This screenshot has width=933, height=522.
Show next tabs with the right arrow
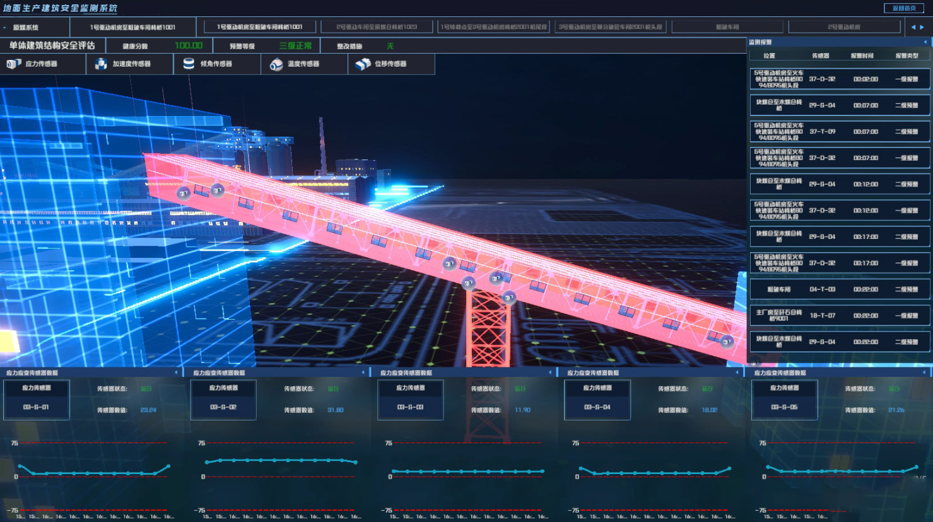coord(922,27)
